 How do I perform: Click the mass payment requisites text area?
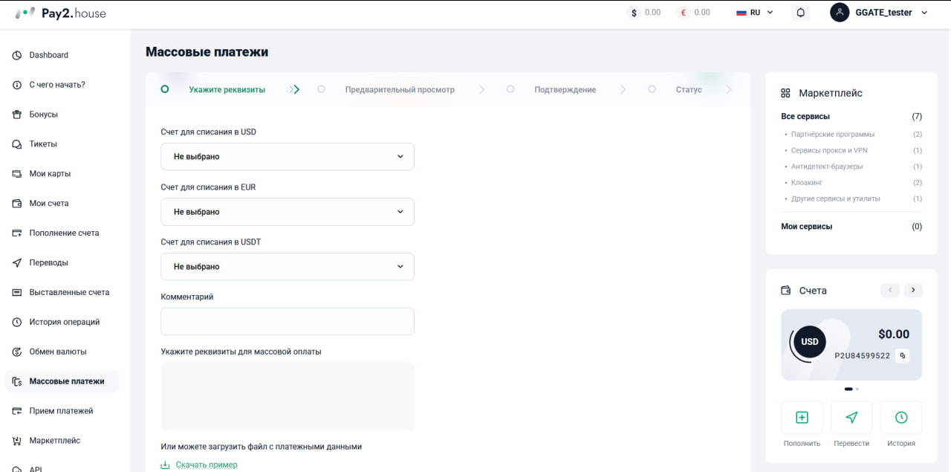coord(288,396)
